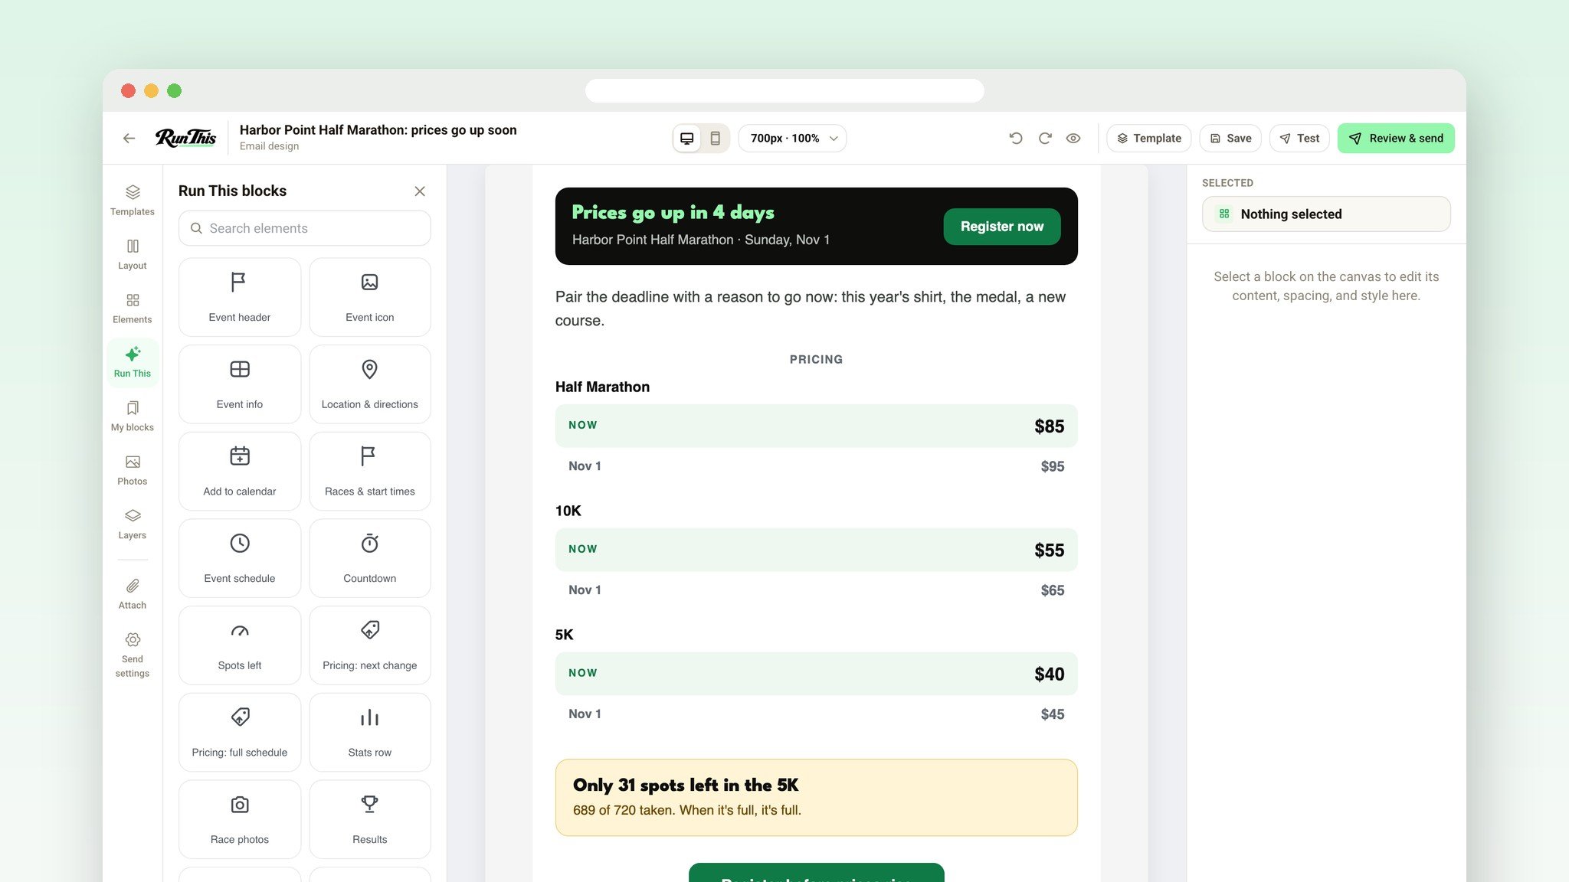Viewport: 1569px width, 882px height.
Task: Open My blocks in sidebar
Action: [x=132, y=416]
